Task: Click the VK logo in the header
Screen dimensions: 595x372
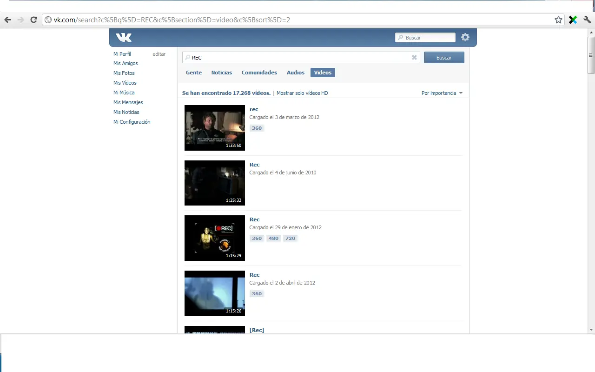Action: point(124,38)
